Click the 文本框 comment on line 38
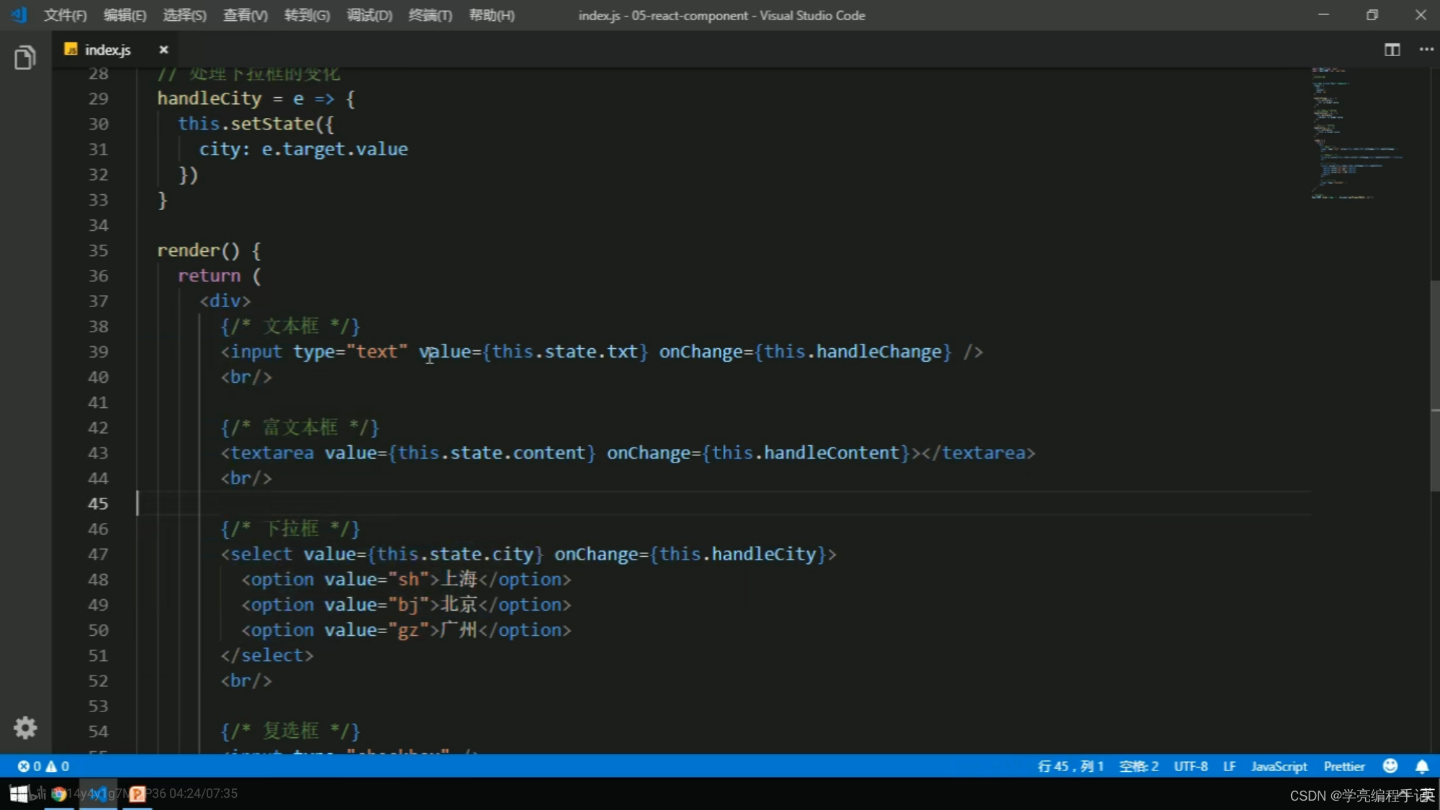The height and width of the screenshot is (810, 1440). [290, 326]
